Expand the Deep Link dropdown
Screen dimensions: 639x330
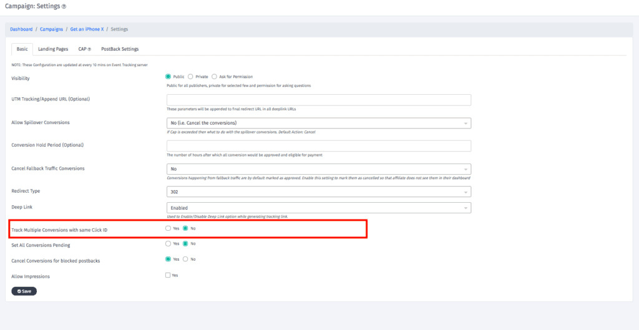click(x=318, y=208)
